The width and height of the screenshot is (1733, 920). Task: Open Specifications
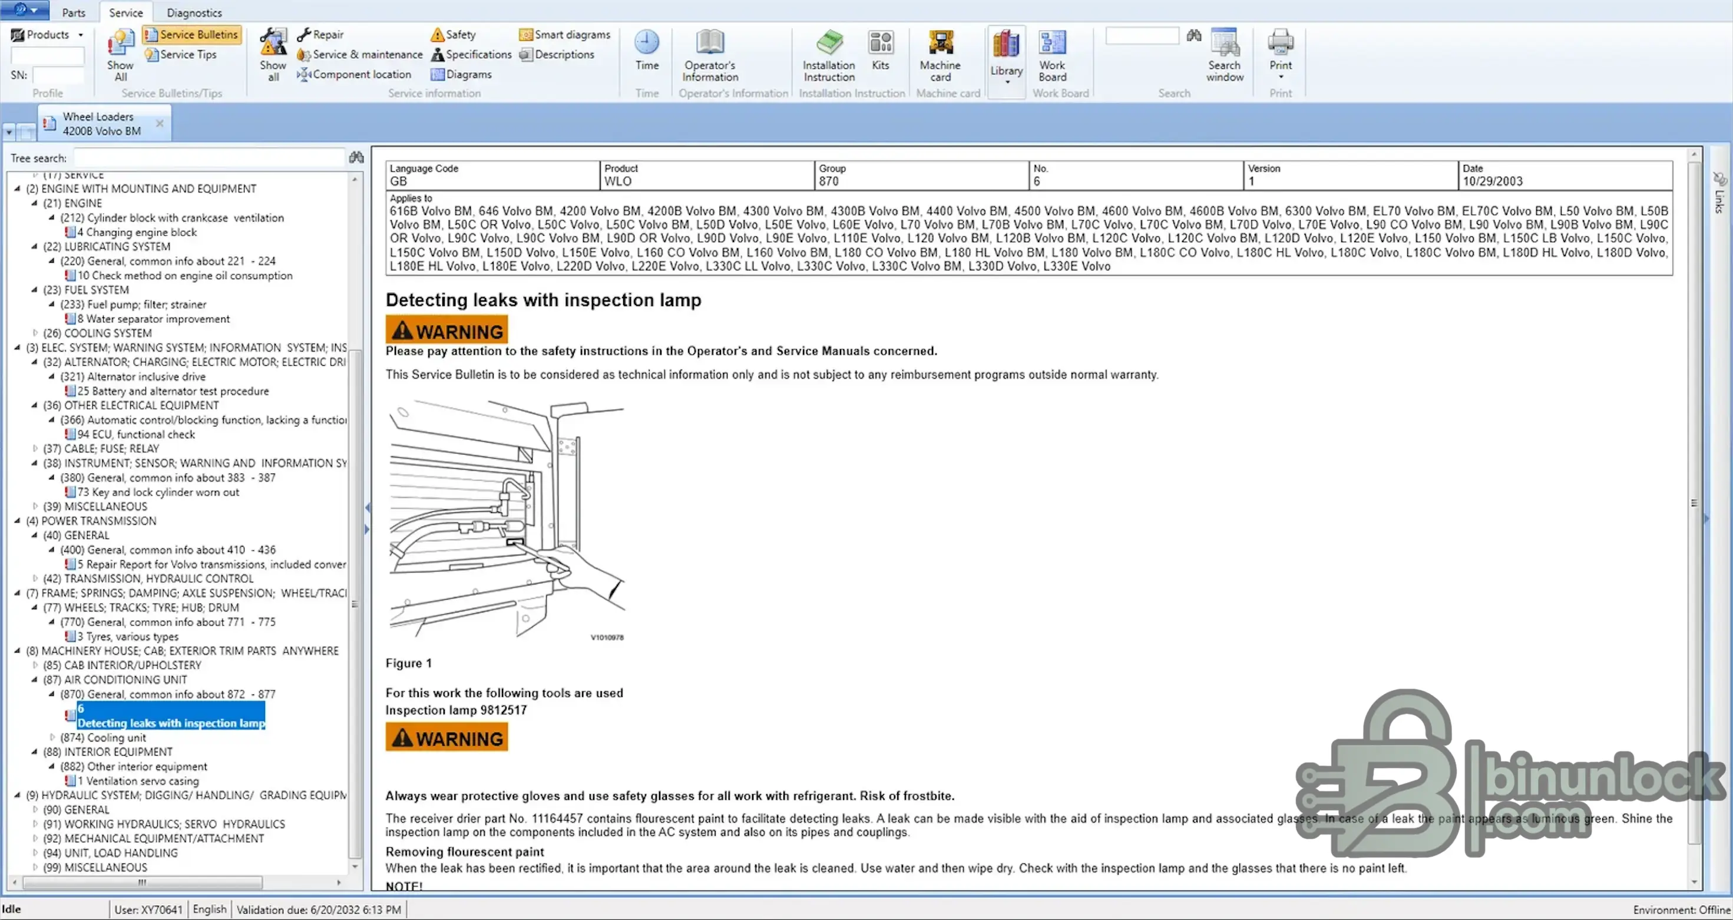(472, 54)
